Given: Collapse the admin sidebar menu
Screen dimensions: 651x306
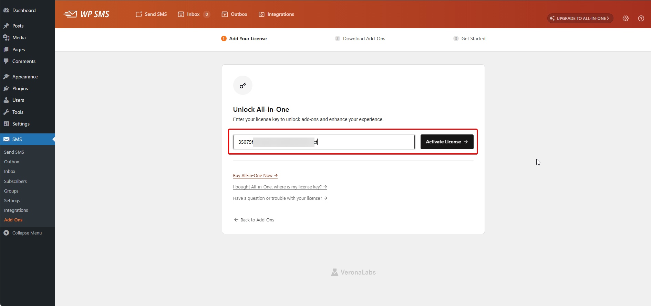Looking at the screenshot, I should tap(28, 233).
